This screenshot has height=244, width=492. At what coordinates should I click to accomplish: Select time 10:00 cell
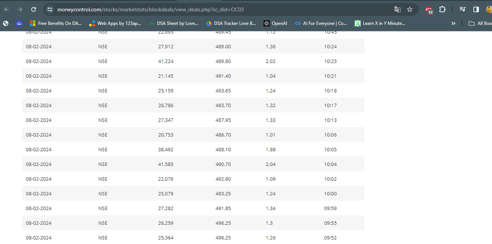(x=330, y=194)
